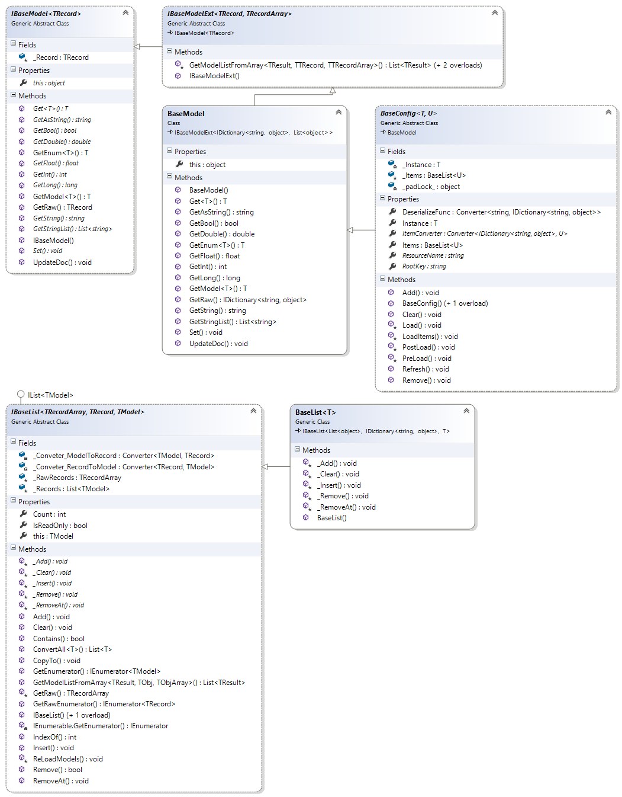This screenshot has height=797, width=622.
Task: Click the BaseList() constructor icon
Action: click(x=305, y=518)
